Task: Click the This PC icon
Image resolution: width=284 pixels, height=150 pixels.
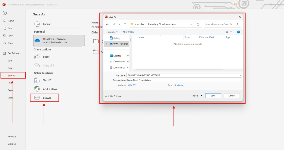Action: tap(37, 80)
